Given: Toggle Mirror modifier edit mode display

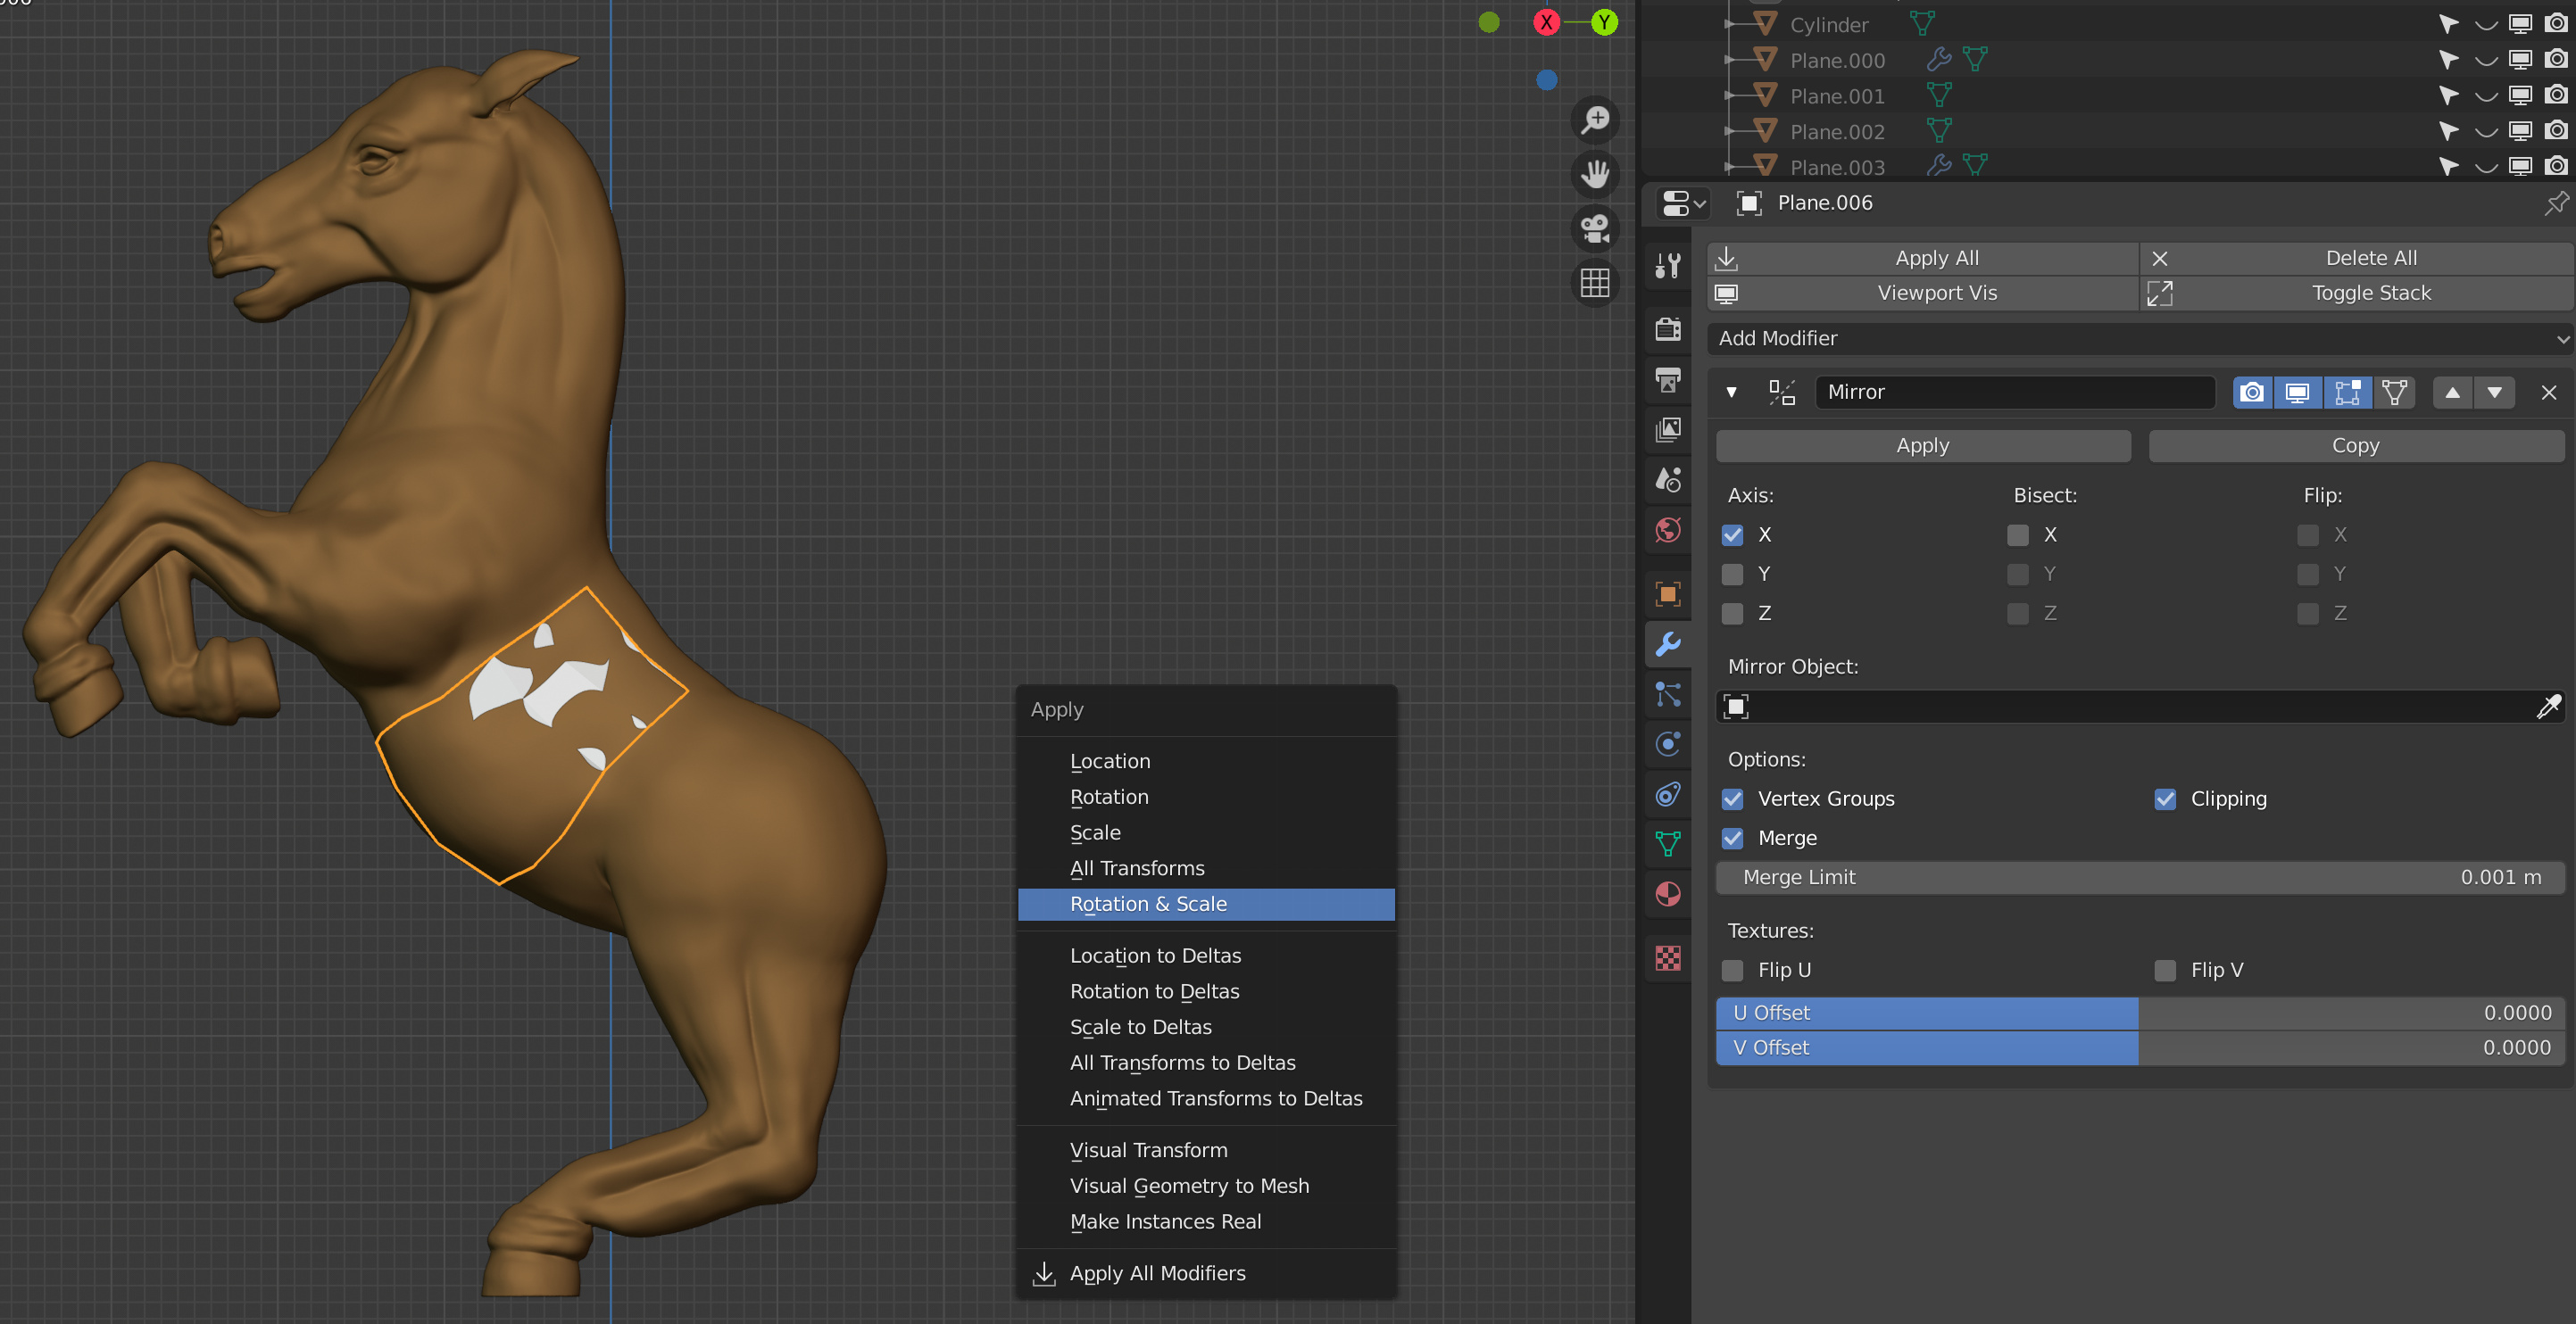Looking at the screenshot, I should (x=2347, y=393).
